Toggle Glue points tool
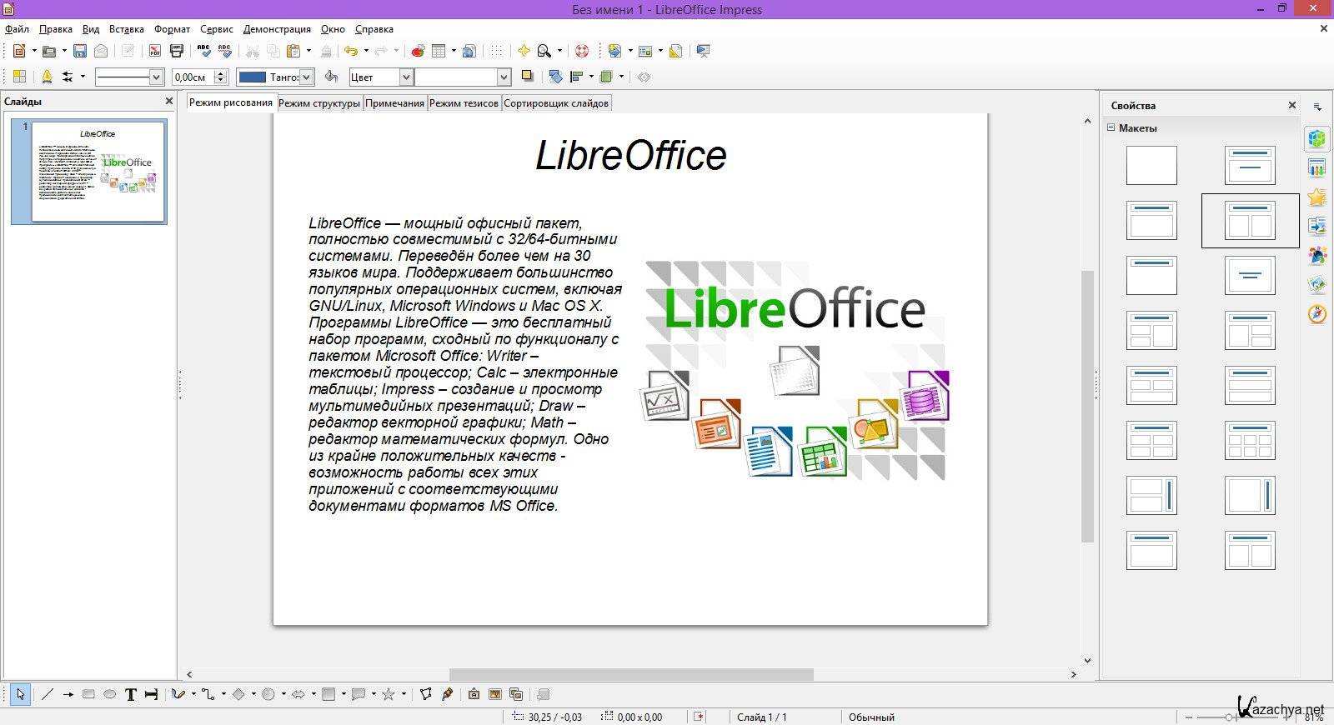The width and height of the screenshot is (1334, 725). pos(447,693)
